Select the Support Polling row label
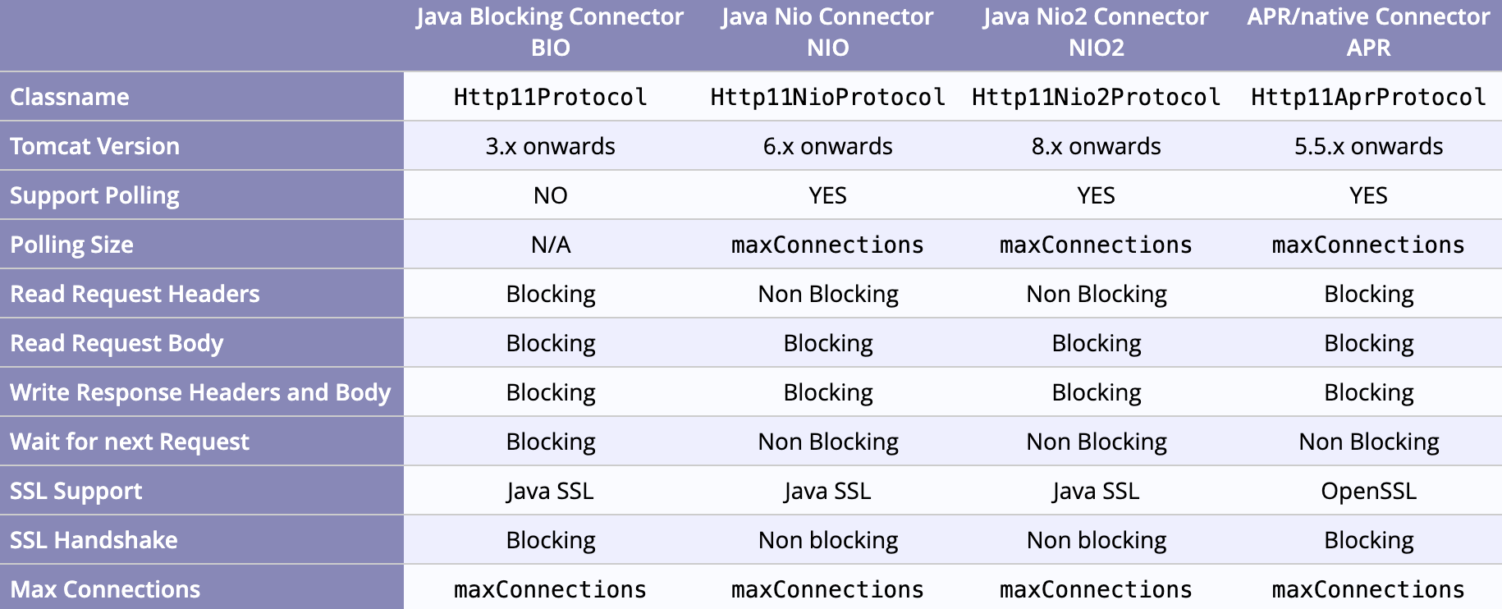The width and height of the screenshot is (1502, 609). [x=94, y=195]
